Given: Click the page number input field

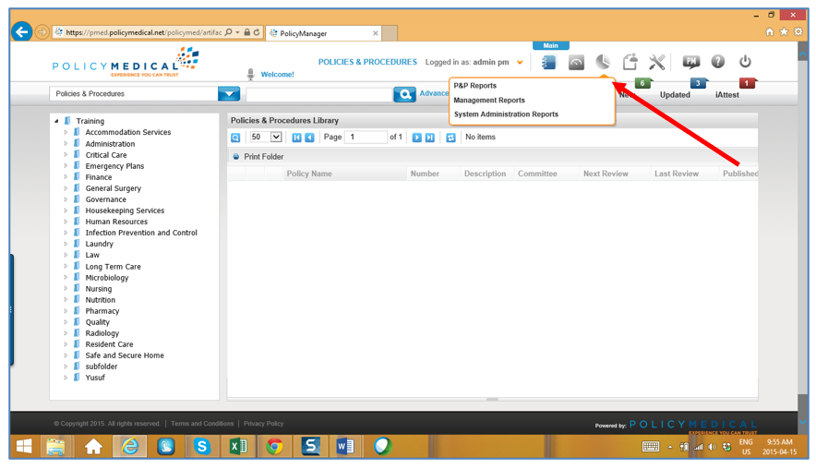Looking at the screenshot, I should click(366, 138).
